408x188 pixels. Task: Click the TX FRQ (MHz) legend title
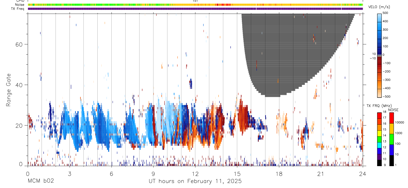tap(379, 106)
